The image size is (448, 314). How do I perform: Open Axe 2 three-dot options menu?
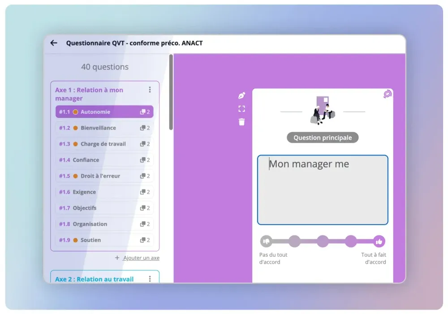point(150,279)
